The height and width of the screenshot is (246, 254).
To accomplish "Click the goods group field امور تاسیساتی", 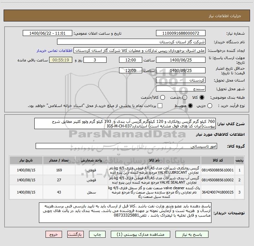I will click(126, 146).
